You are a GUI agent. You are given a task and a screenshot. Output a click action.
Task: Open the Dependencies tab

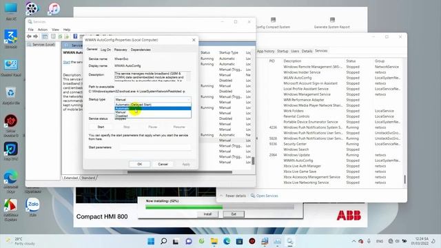point(141,50)
